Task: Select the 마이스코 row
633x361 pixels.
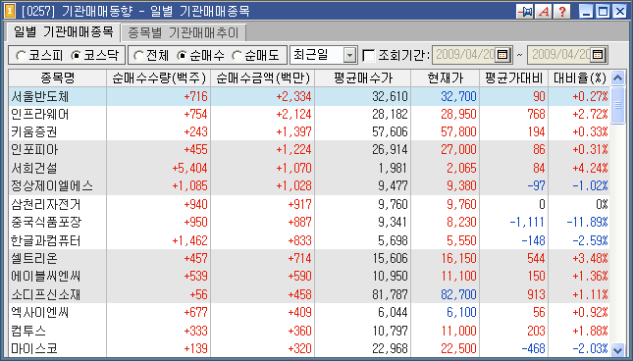Action: (309, 348)
